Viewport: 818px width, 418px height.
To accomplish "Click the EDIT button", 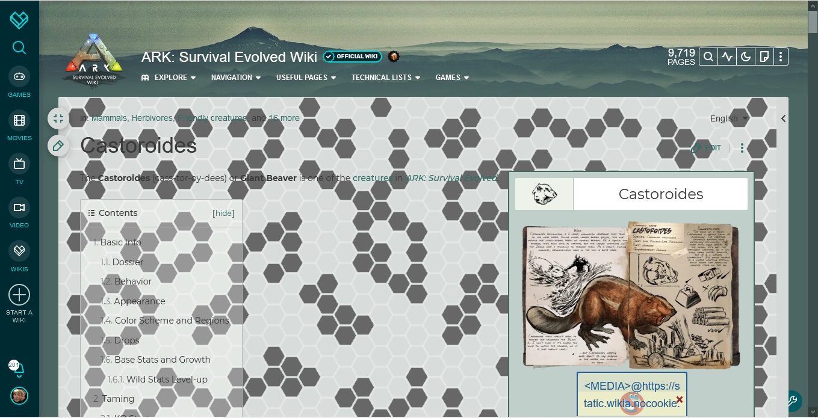I will coord(707,147).
